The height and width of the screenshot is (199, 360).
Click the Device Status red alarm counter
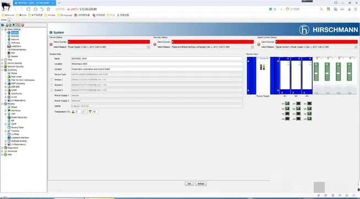click(x=109, y=42)
